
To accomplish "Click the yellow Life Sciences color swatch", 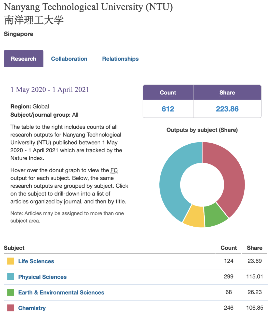I will click(x=11, y=261).
